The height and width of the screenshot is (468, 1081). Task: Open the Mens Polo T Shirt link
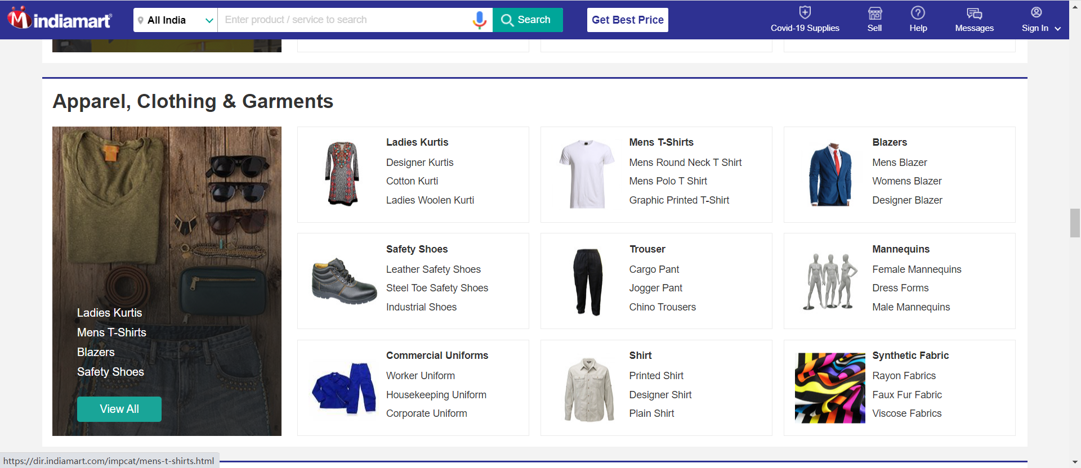coord(668,181)
